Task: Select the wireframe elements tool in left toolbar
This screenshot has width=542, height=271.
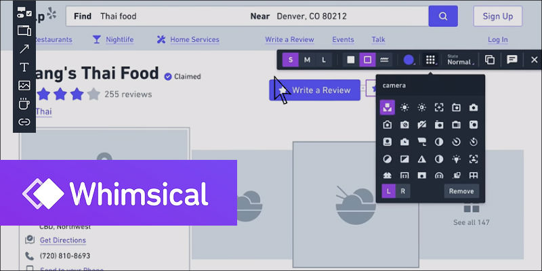Action: point(24,12)
